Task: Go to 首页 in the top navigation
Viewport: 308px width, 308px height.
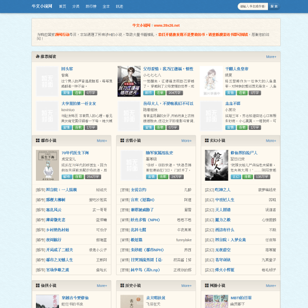Action: click(x=63, y=6)
